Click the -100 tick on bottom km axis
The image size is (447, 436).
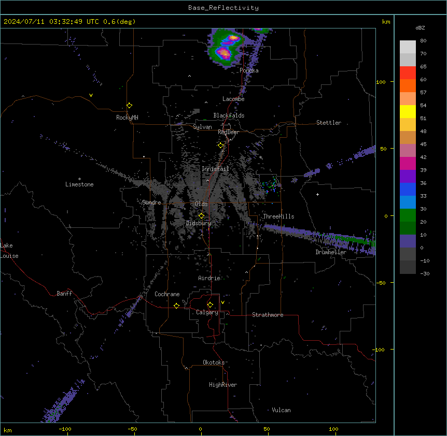click(x=65, y=429)
